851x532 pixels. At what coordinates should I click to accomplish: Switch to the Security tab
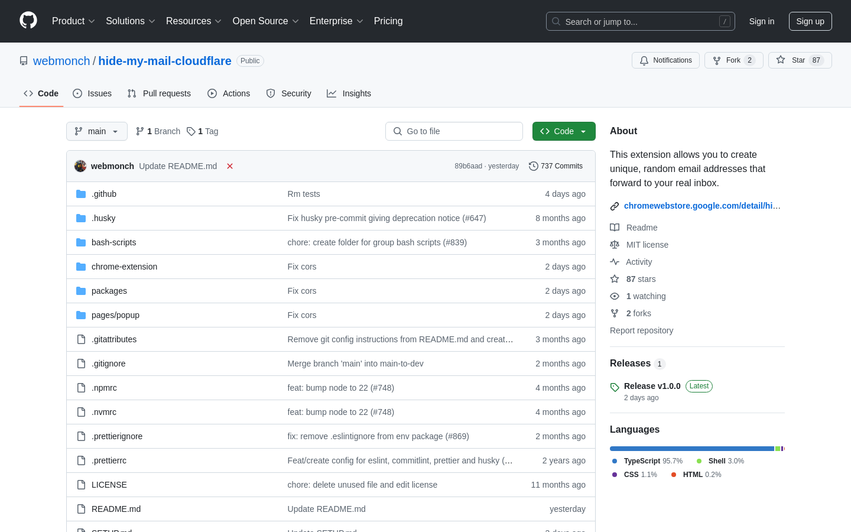(x=288, y=93)
